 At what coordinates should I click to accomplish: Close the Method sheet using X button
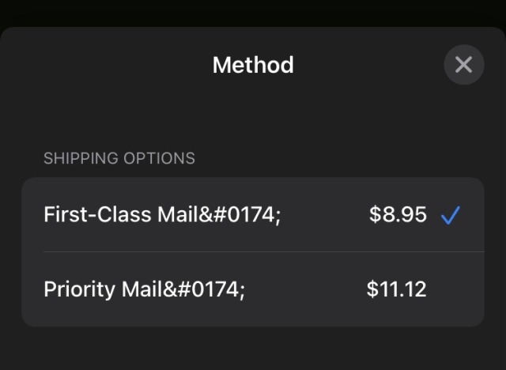tap(463, 65)
